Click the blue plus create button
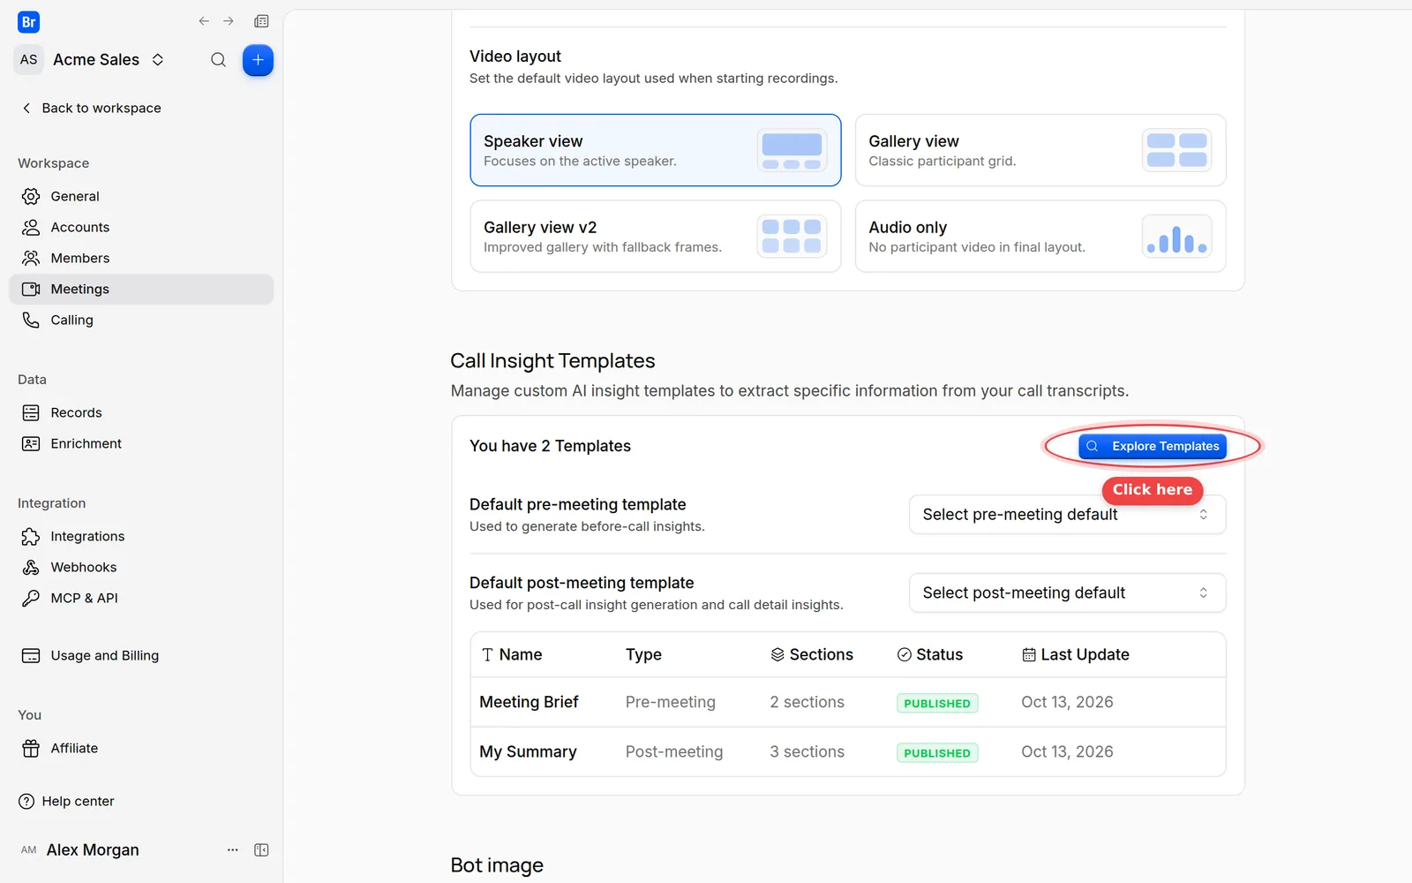This screenshot has height=883, width=1412. click(x=258, y=60)
